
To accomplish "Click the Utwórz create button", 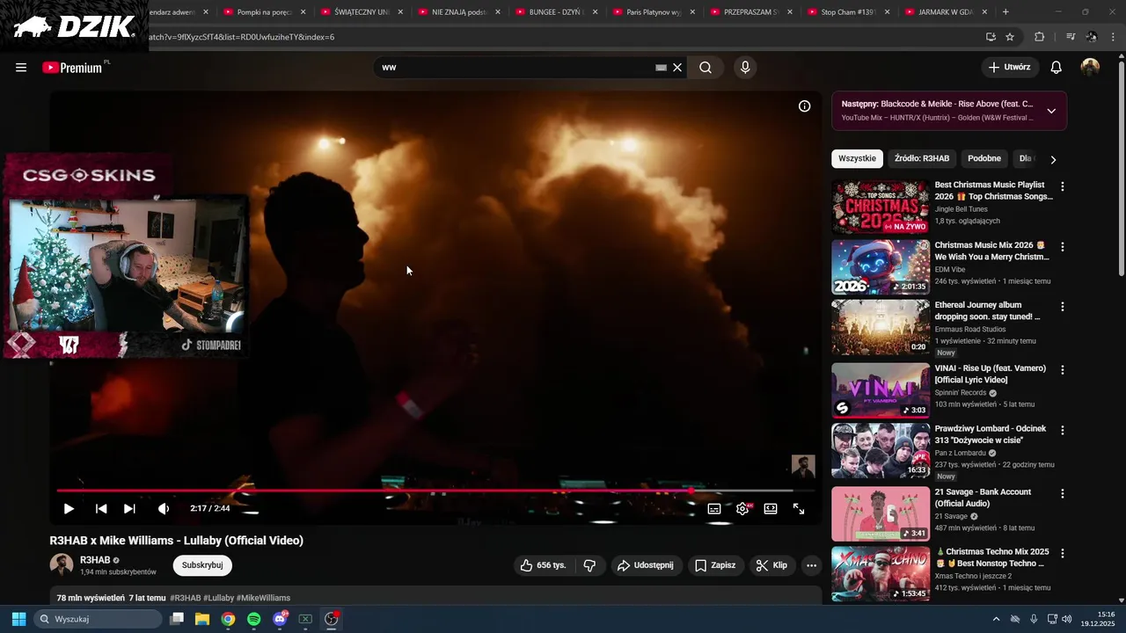I will tap(1010, 68).
